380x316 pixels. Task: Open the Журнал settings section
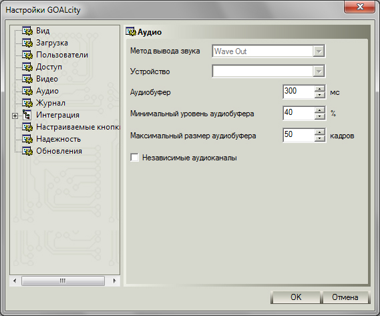[x=51, y=103]
